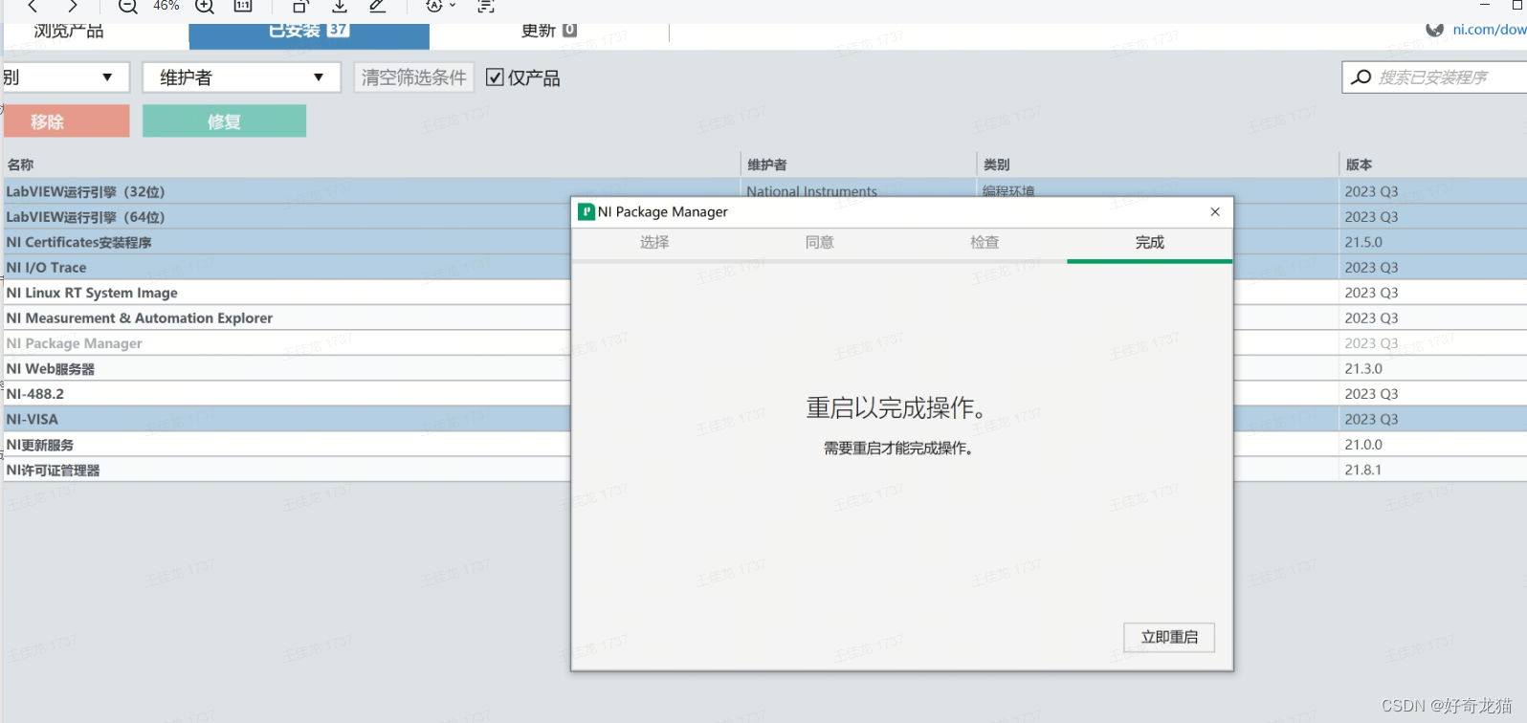Click the 需要重启才能完成操作。 message
Screen dimensions: 1527x723
(x=898, y=449)
